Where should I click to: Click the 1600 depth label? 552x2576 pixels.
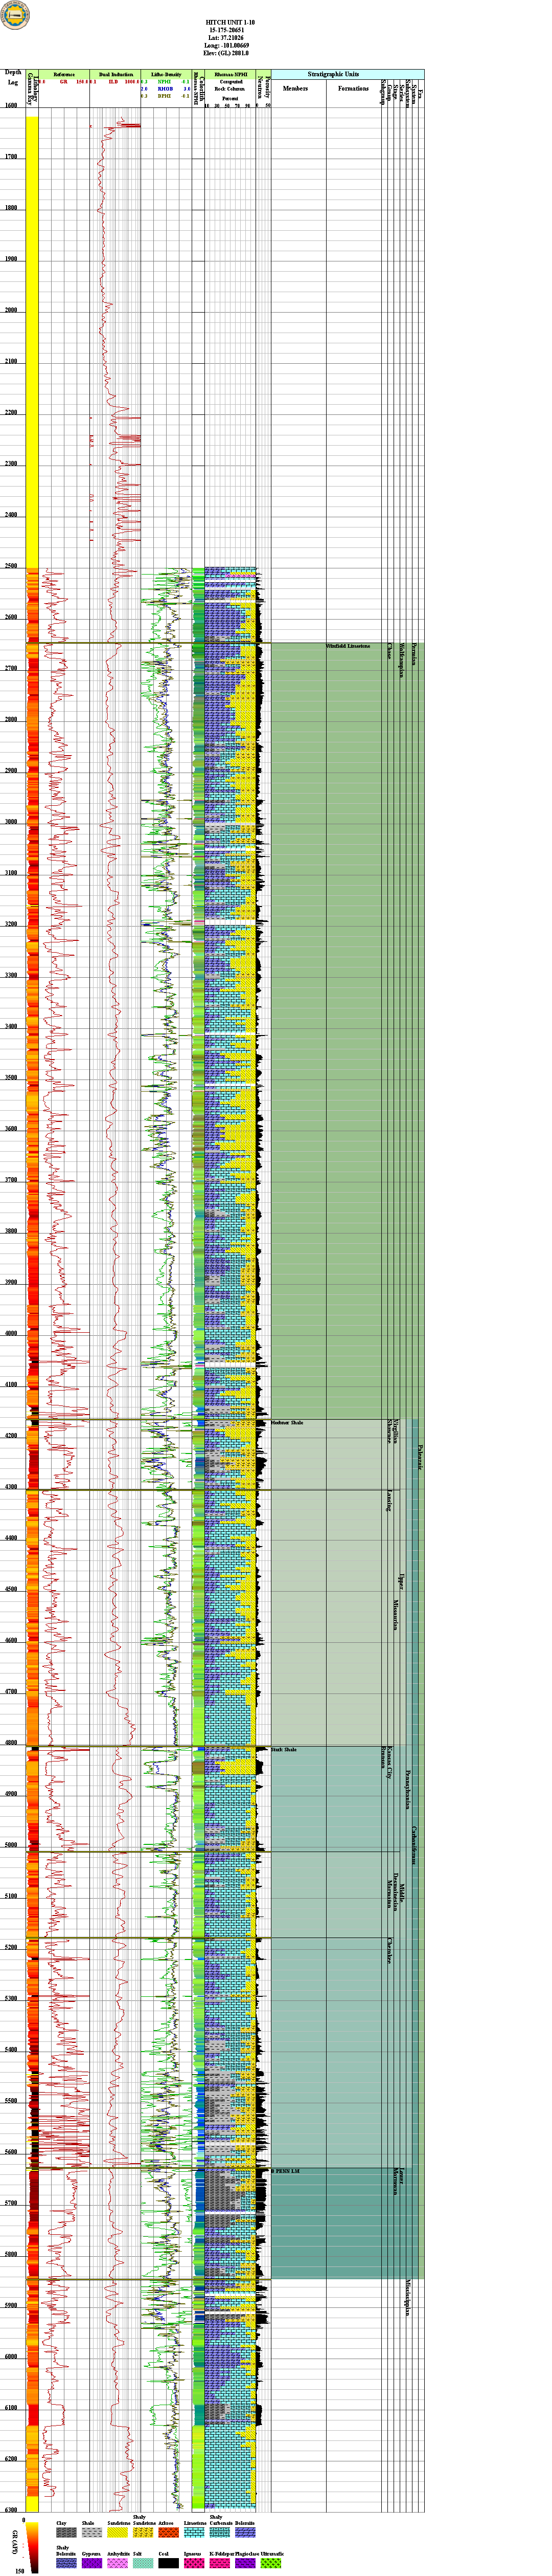(x=11, y=106)
